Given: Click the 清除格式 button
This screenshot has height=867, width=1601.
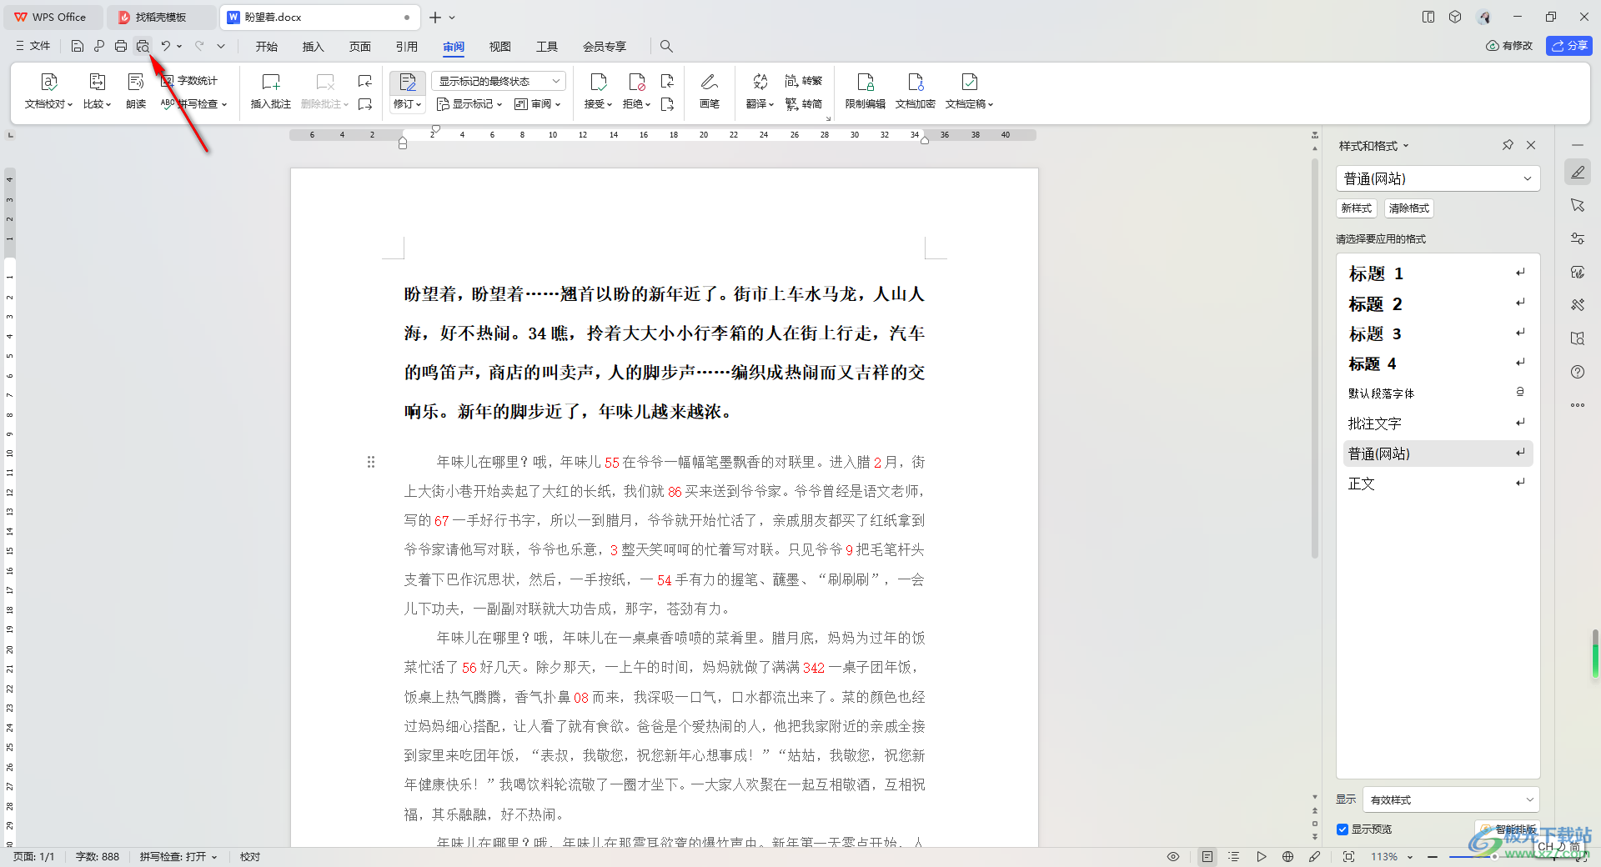Looking at the screenshot, I should [1409, 208].
